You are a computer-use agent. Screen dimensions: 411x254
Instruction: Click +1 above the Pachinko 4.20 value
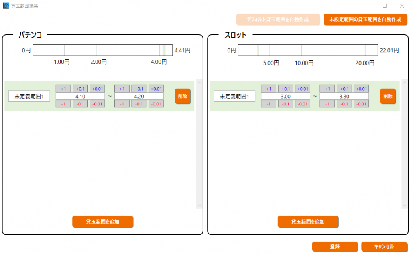[122, 89]
